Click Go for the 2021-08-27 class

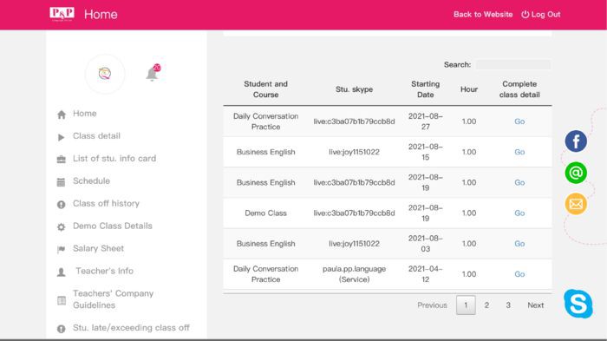pyautogui.click(x=519, y=121)
